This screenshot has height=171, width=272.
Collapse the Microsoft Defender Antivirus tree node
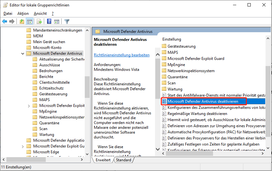[22, 53]
